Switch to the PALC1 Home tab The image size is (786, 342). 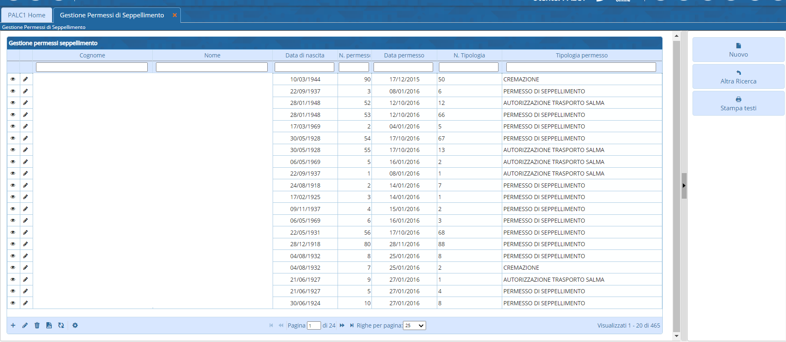(x=27, y=15)
